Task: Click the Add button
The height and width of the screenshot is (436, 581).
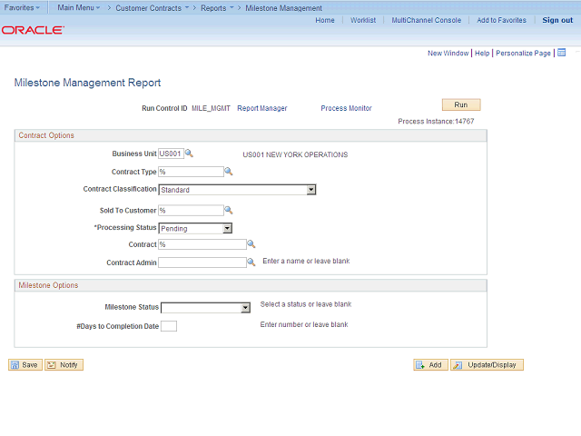Action: [430, 365]
